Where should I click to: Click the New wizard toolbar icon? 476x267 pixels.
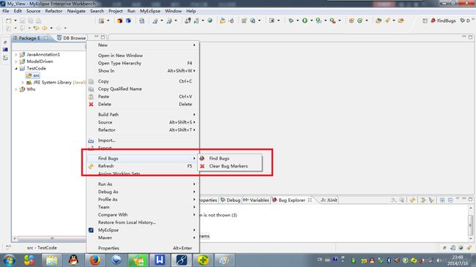tap(9, 20)
